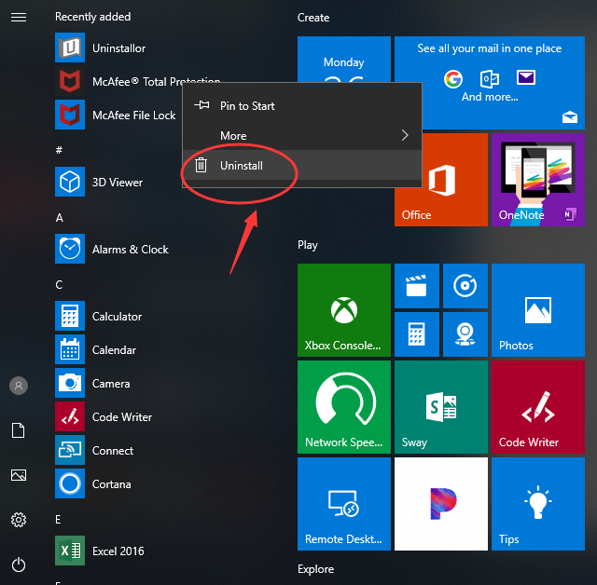Click the Camera text label

pos(111,384)
